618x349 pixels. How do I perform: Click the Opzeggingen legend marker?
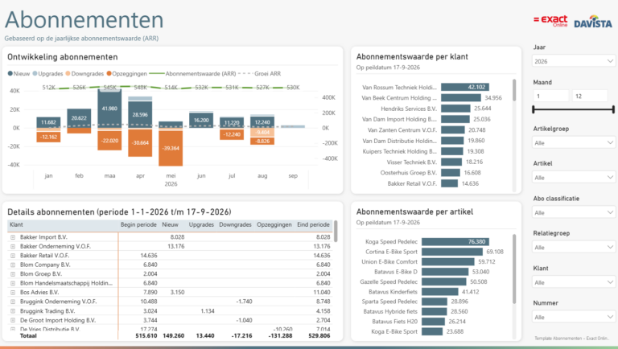pyautogui.click(x=109, y=74)
